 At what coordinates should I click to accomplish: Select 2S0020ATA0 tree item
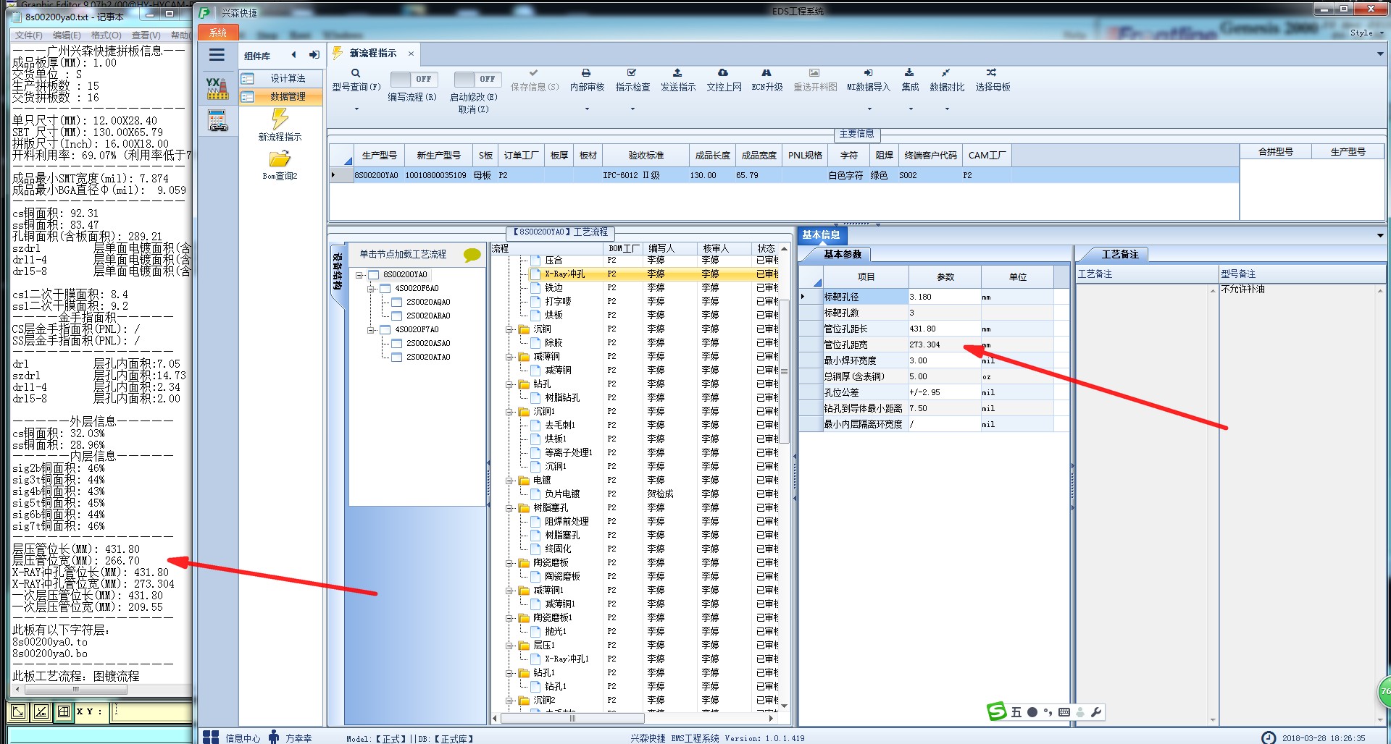click(427, 358)
